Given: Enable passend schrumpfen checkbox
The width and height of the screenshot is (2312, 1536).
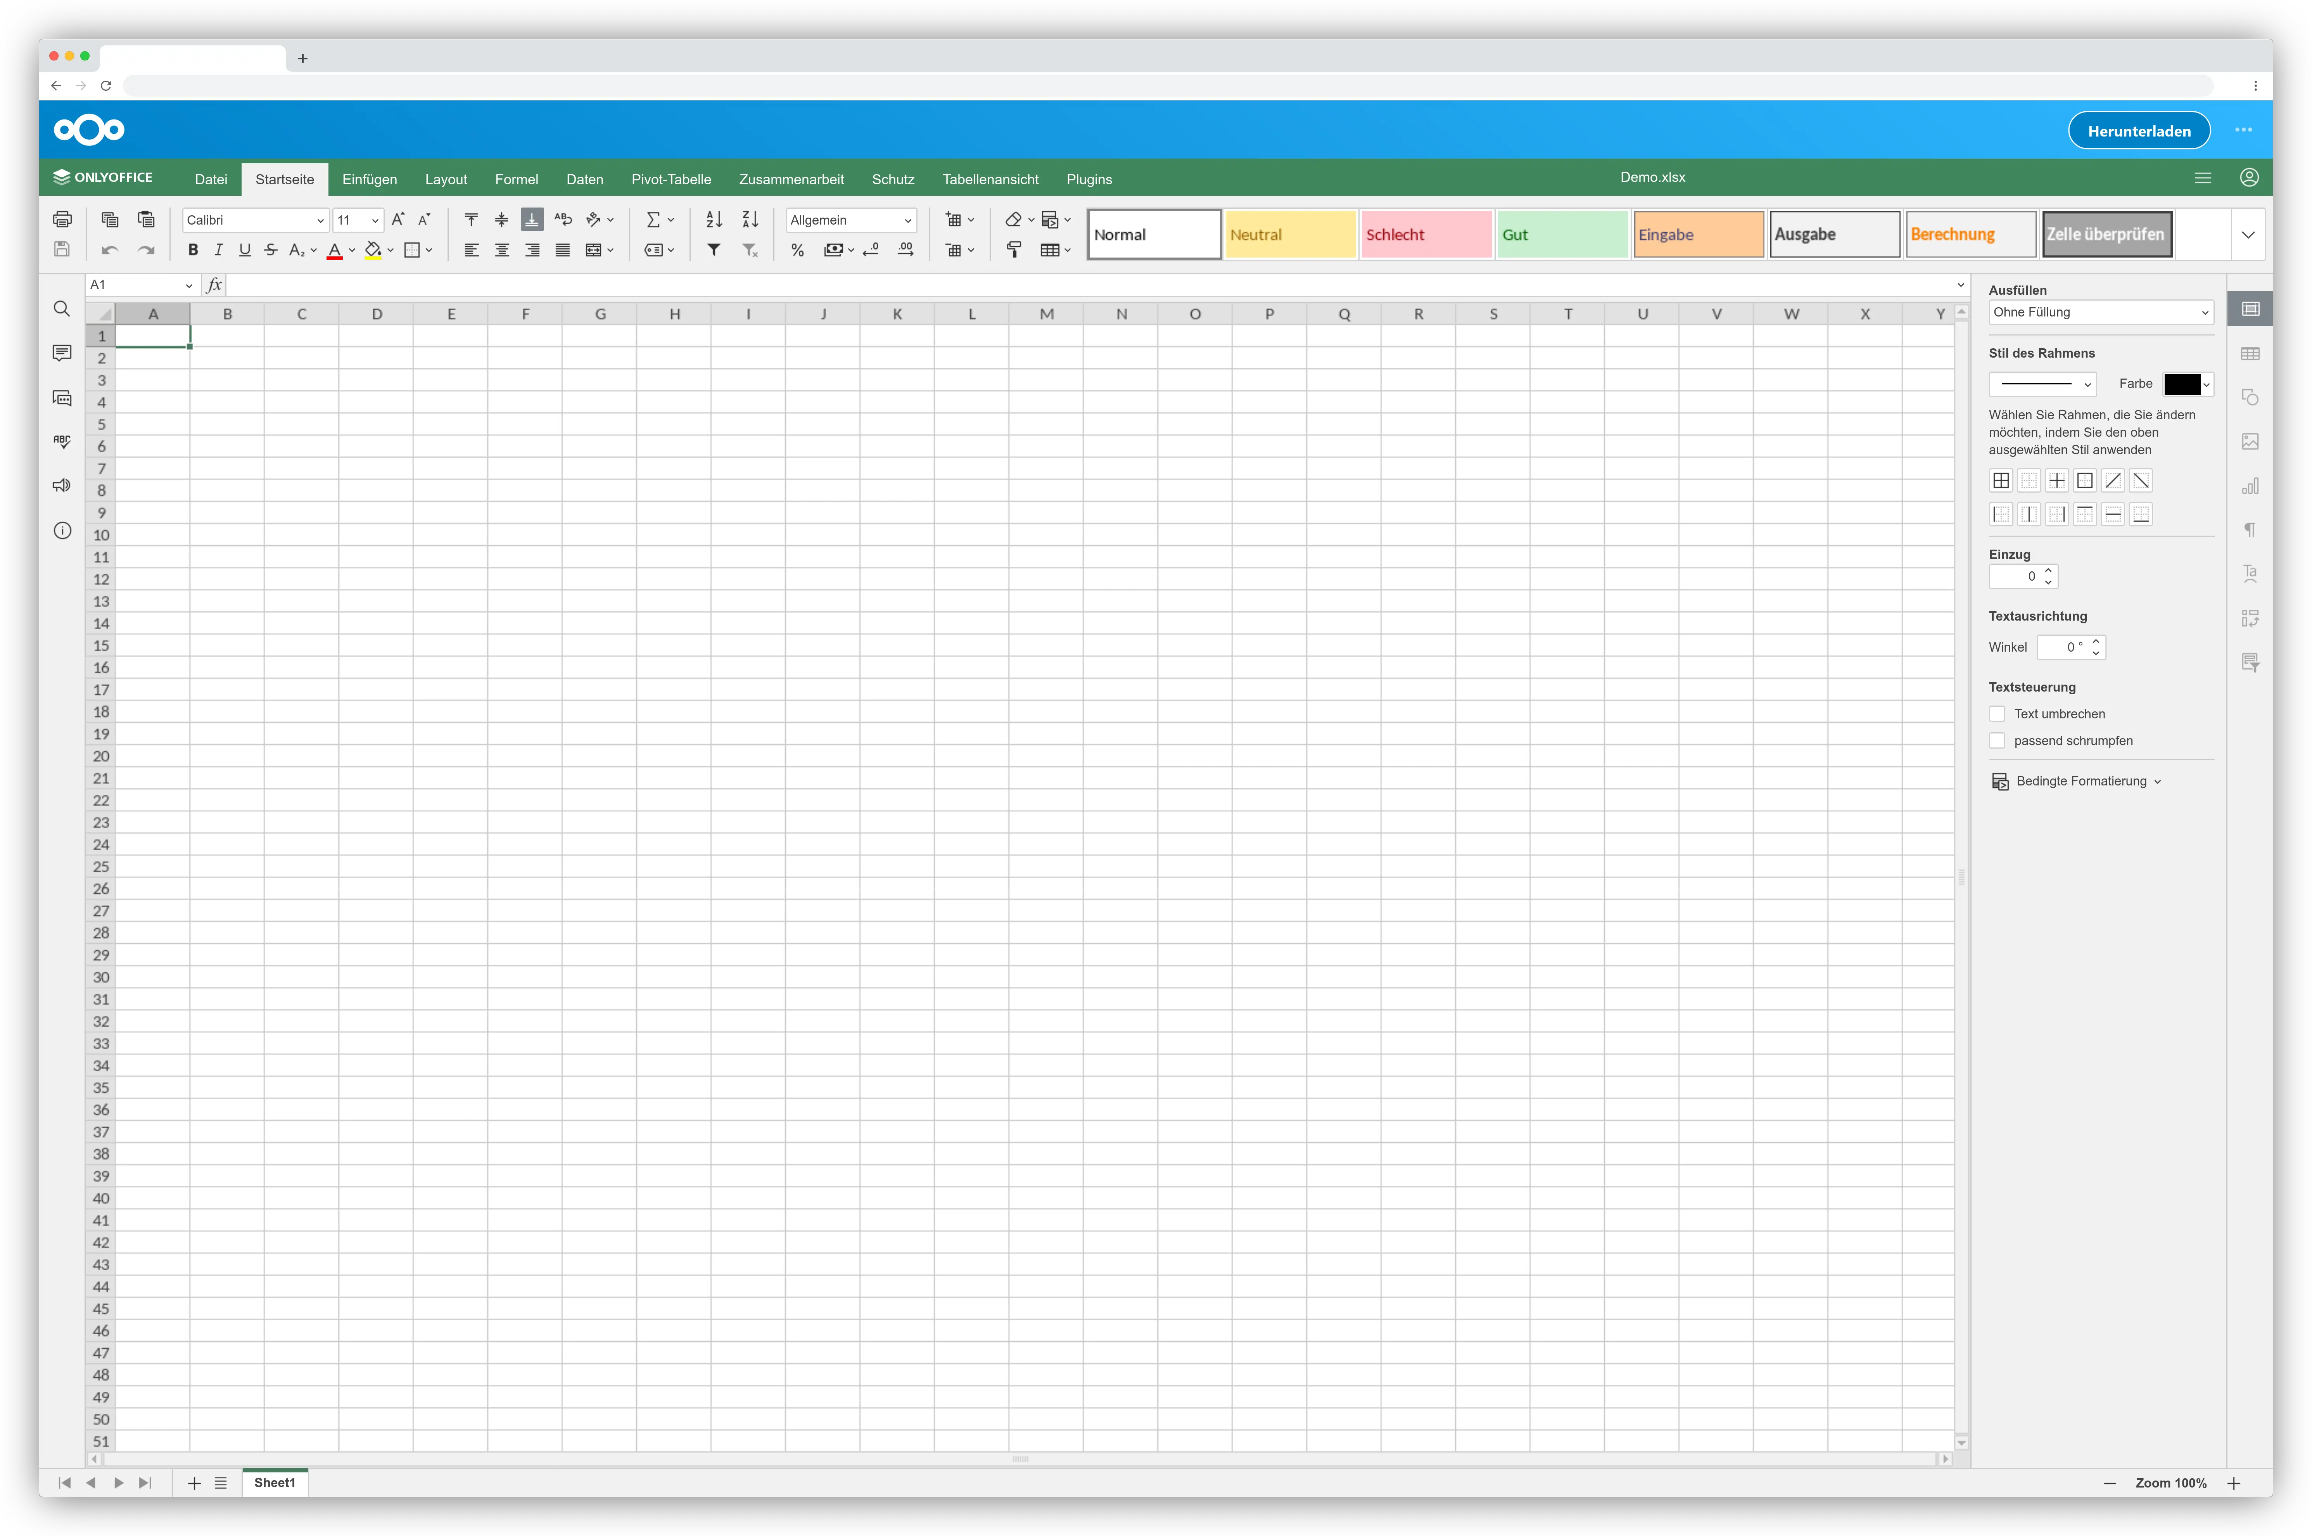Looking at the screenshot, I should [x=1997, y=740].
